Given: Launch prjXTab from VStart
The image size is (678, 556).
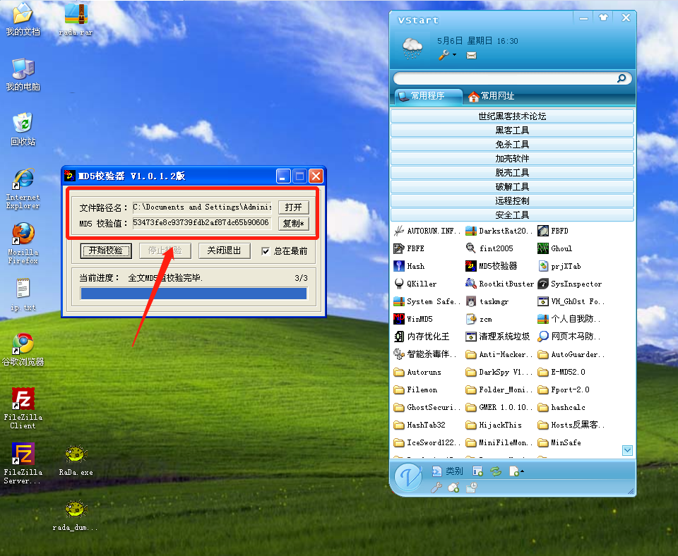Looking at the screenshot, I should pyautogui.click(x=559, y=266).
